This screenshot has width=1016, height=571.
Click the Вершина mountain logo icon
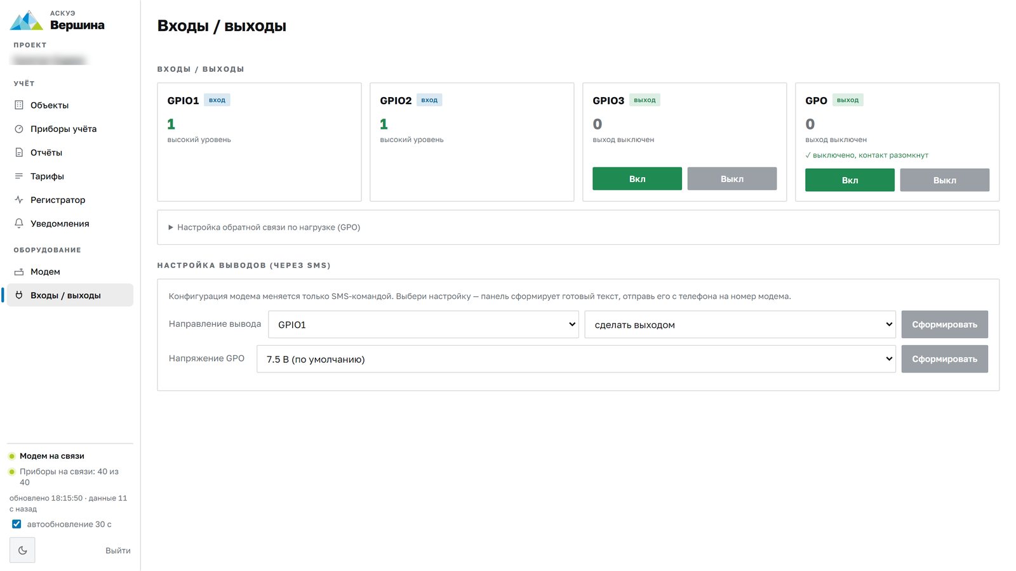27,20
